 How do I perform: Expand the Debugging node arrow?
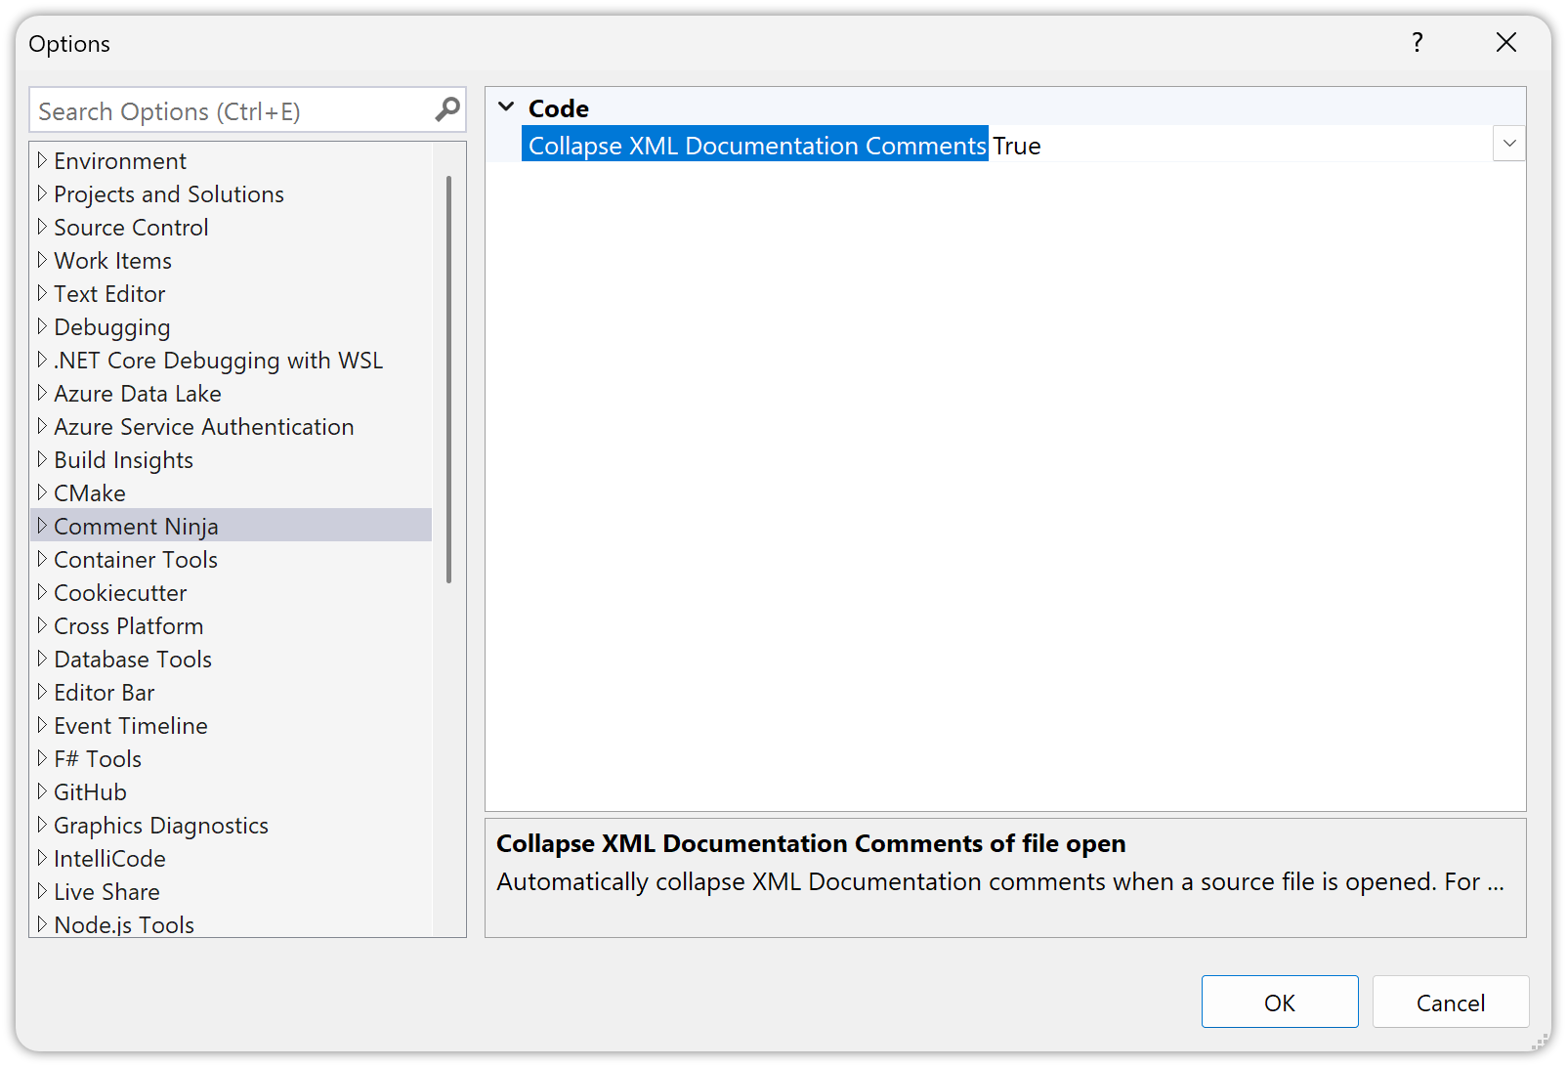coord(42,326)
